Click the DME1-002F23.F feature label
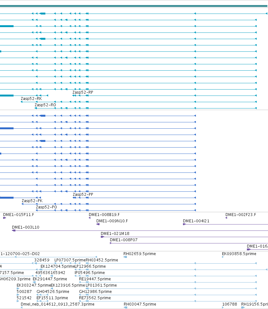The width and height of the screenshot is (268, 309). click(x=241, y=215)
